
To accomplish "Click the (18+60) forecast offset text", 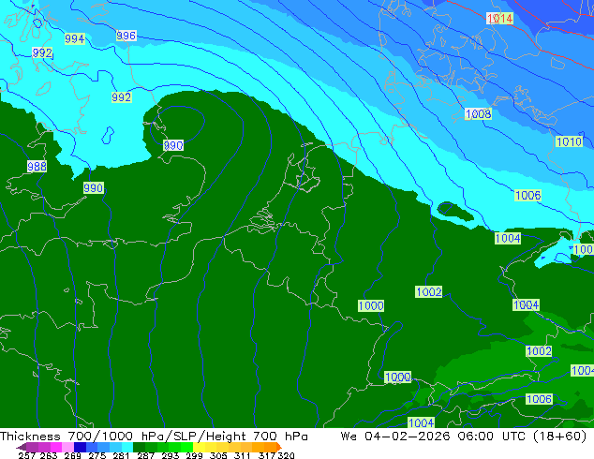I will [x=559, y=437].
